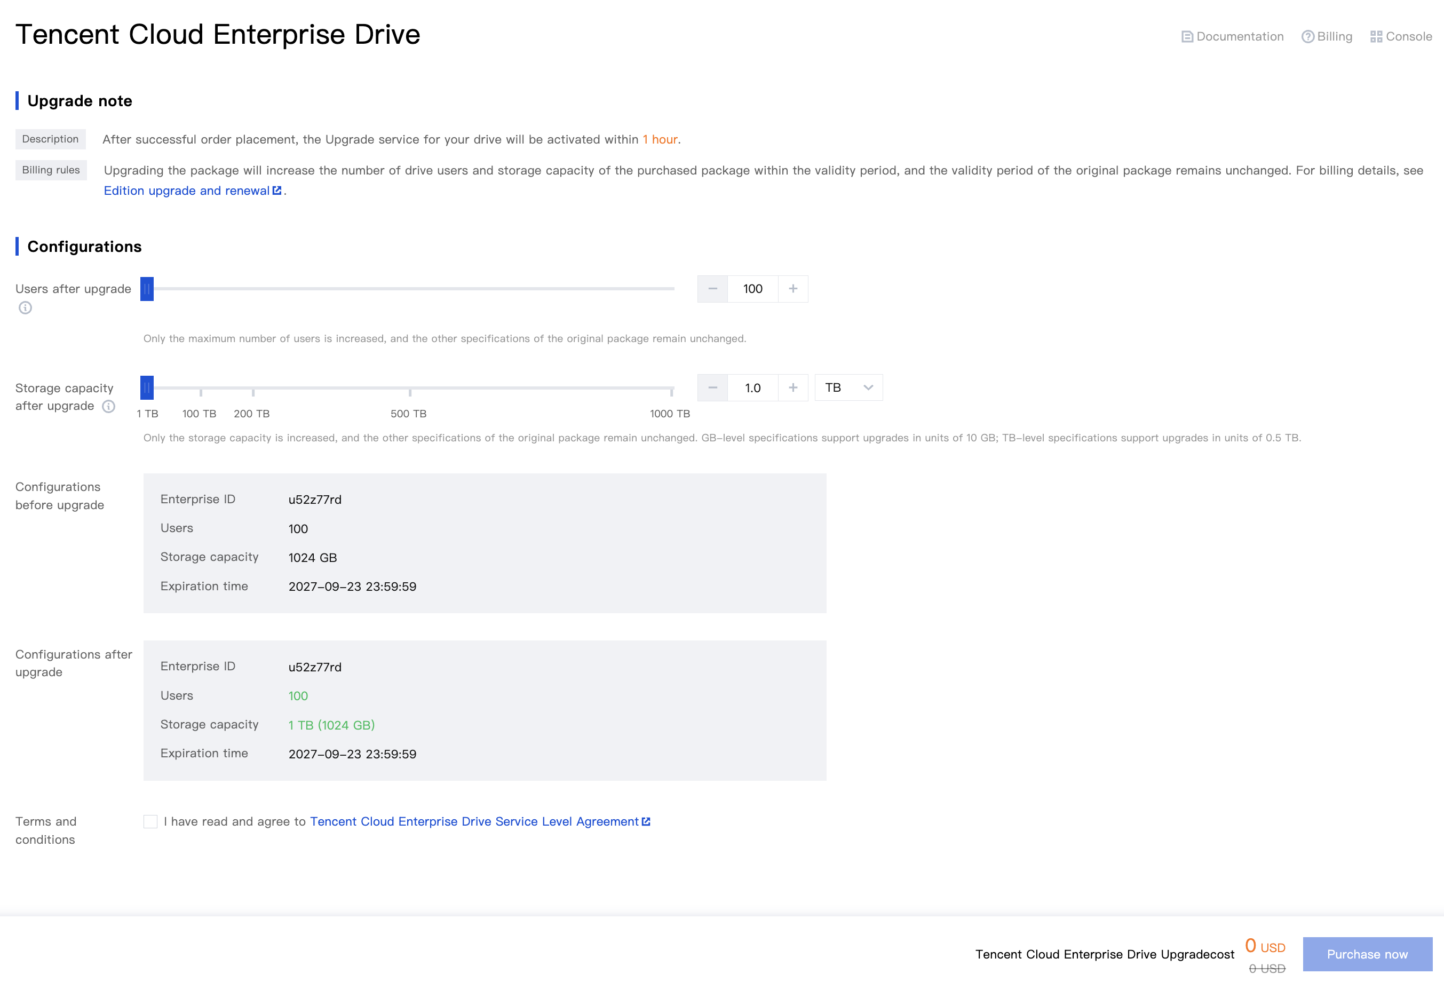This screenshot has width=1444, height=982.
Task: Open Tencent Cloud Enterprise Drive Service Level Agreement
Action: click(474, 822)
